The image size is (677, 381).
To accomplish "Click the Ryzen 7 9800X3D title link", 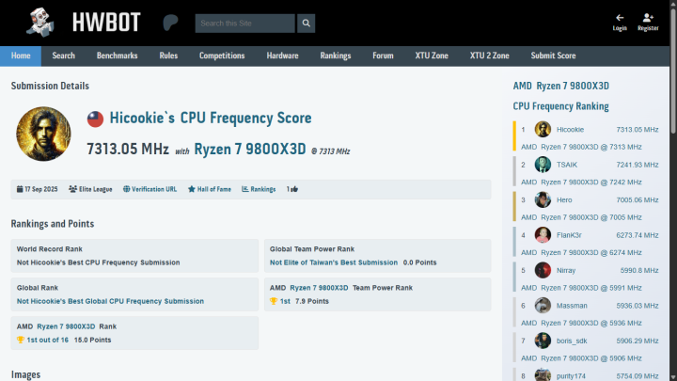I will click(250, 149).
